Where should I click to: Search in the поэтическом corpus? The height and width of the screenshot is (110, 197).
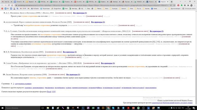tap(60, 88)
